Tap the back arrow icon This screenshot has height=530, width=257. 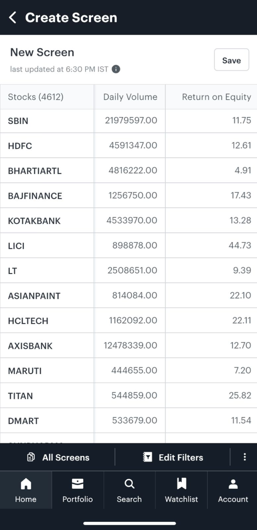[x=12, y=18]
